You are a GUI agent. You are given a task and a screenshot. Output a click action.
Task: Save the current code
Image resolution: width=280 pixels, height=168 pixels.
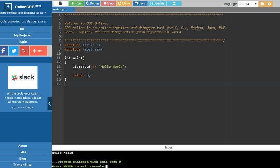tap(140, 3)
